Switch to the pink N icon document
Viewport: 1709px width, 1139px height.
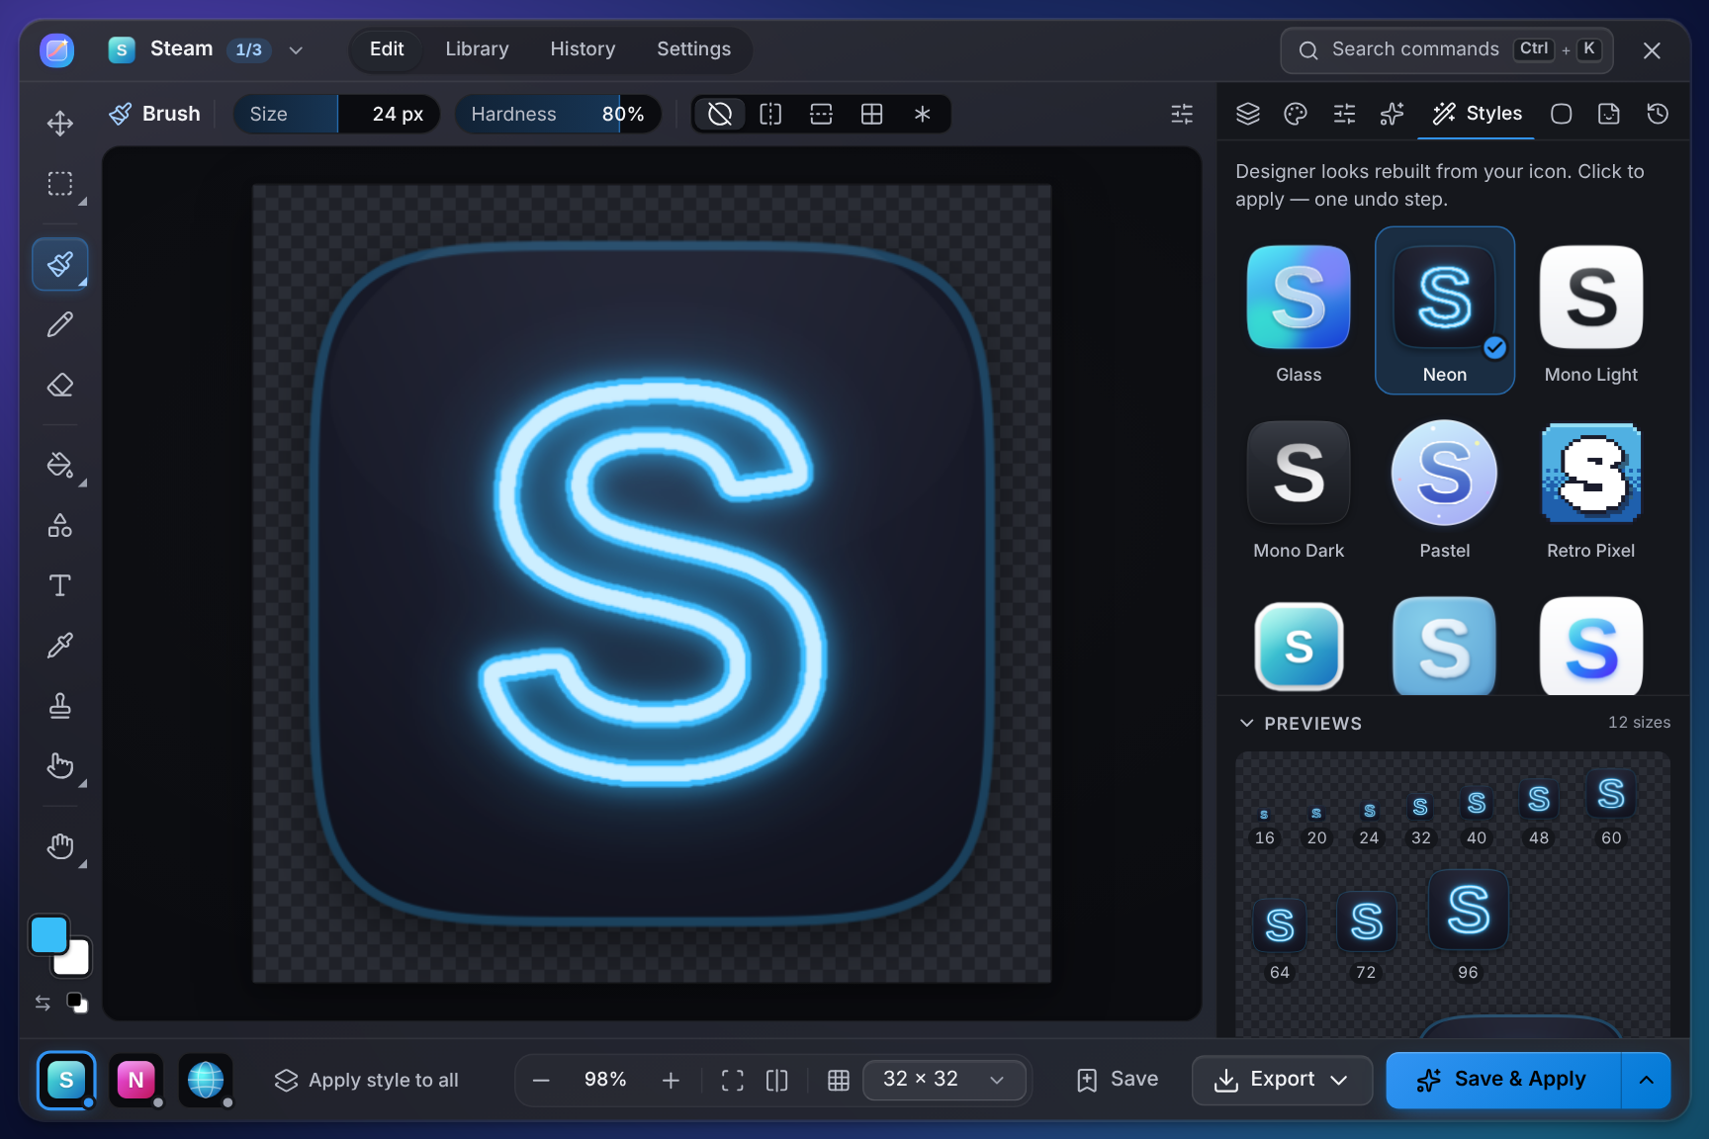tap(135, 1080)
